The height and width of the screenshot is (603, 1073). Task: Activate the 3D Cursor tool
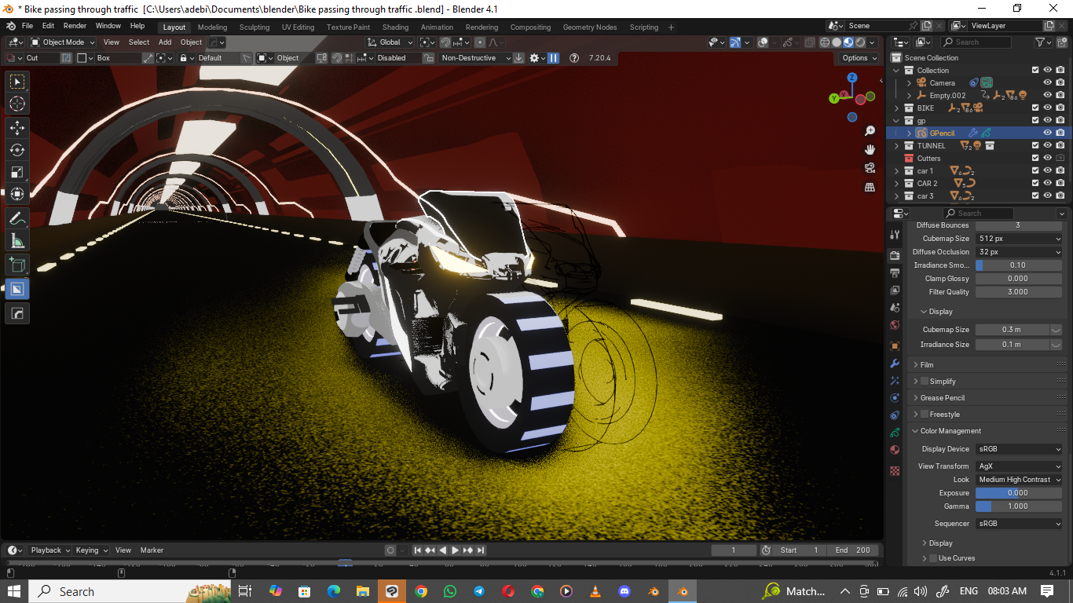(17, 104)
